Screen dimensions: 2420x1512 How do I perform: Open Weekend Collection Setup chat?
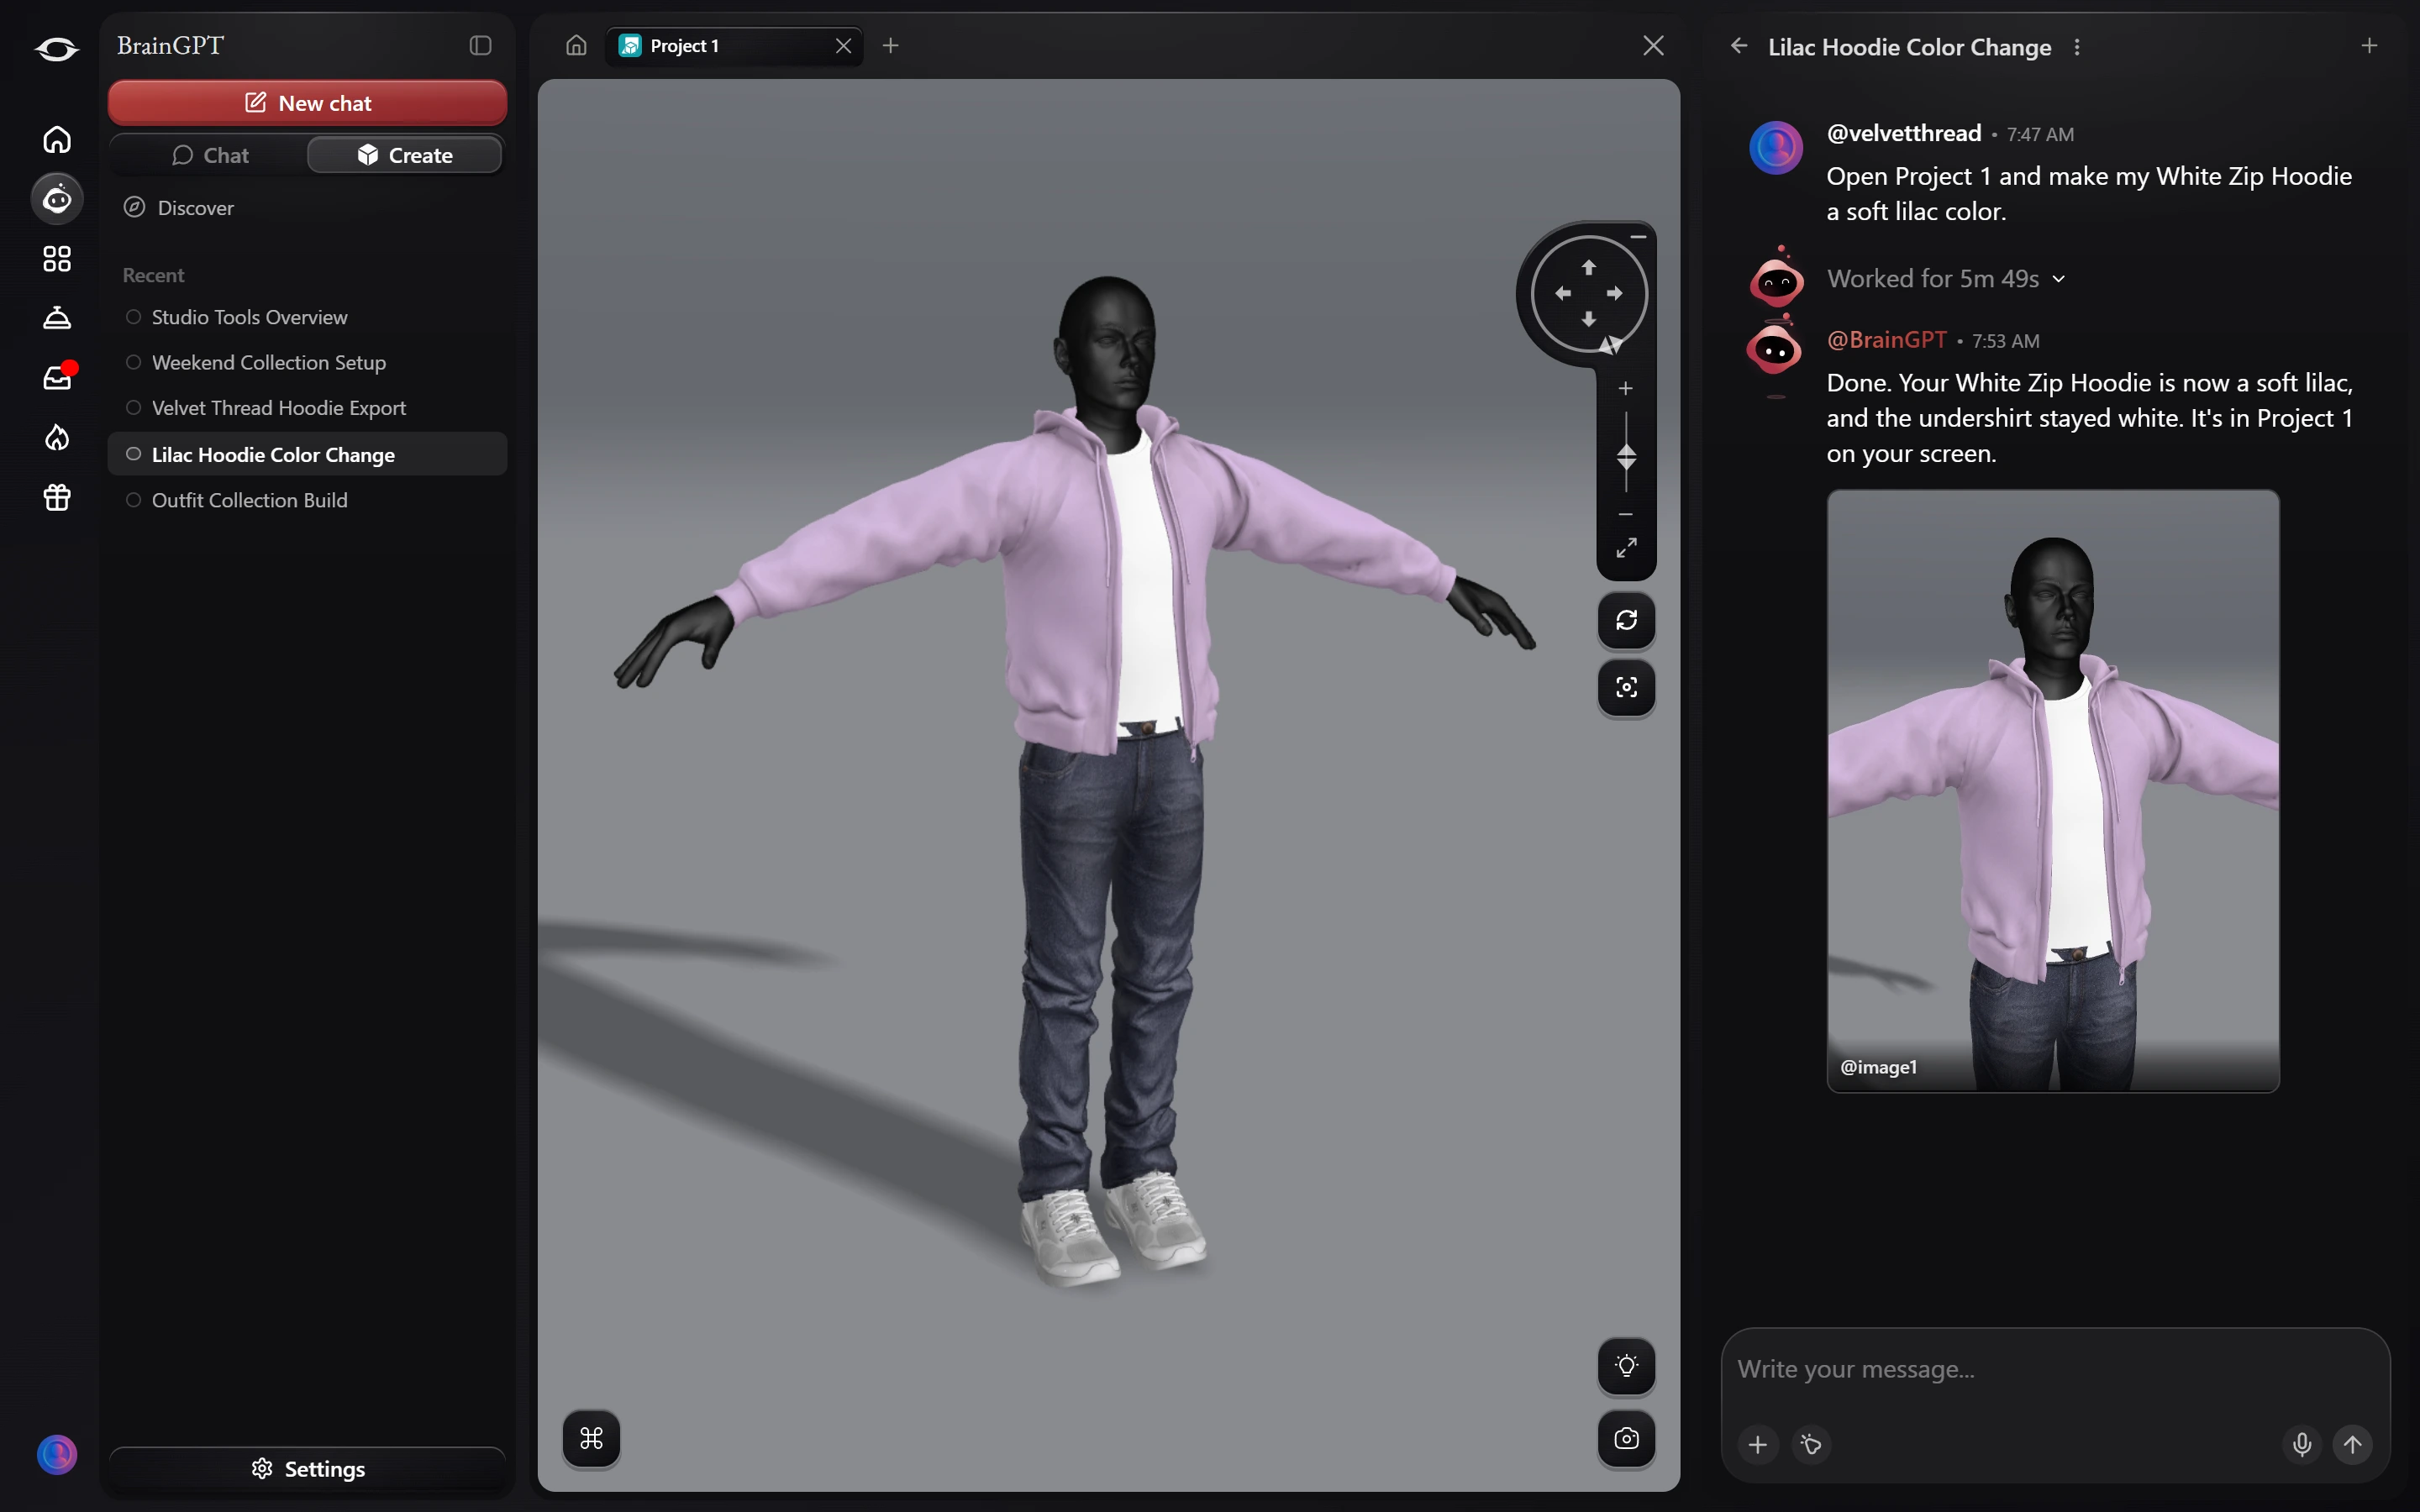click(x=307, y=362)
